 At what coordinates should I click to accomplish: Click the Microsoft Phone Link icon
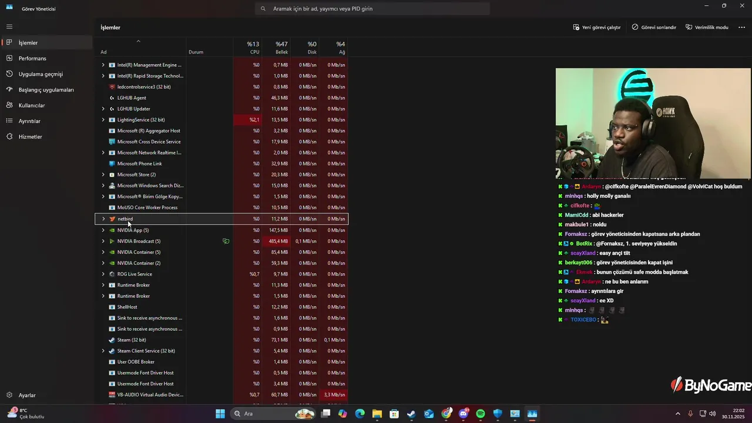tap(112, 163)
